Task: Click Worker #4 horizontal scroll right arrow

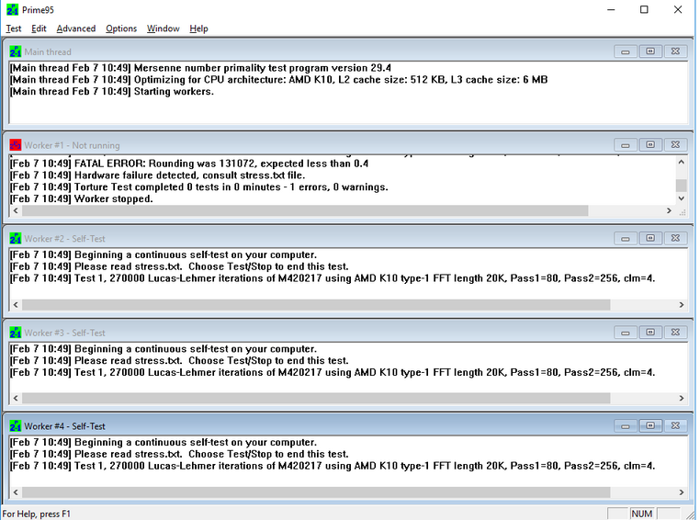Action: click(682, 492)
